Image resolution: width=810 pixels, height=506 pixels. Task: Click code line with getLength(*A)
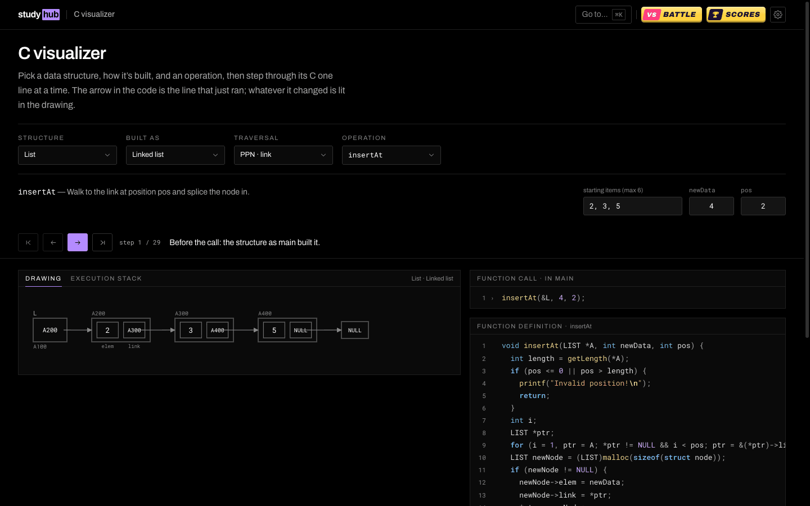pos(628,359)
